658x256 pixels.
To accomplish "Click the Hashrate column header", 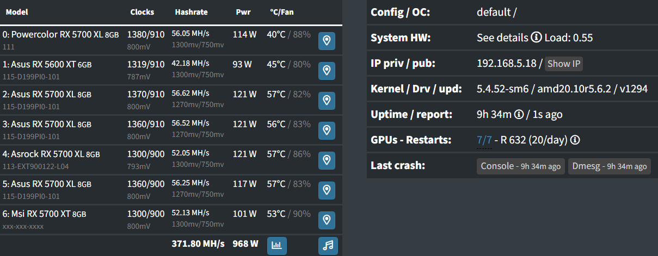I will pos(192,12).
